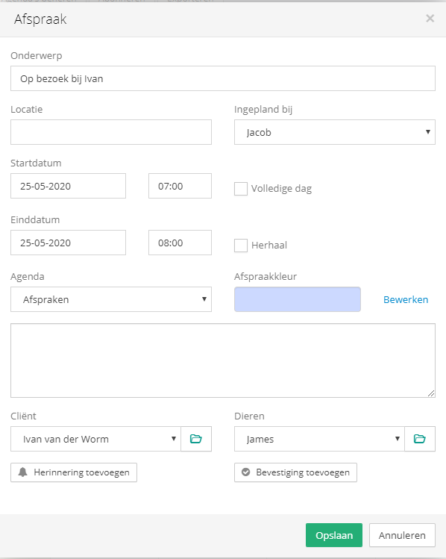Save appointment with Opslaan button
Viewport: 446px width, 559px height.
[334, 535]
